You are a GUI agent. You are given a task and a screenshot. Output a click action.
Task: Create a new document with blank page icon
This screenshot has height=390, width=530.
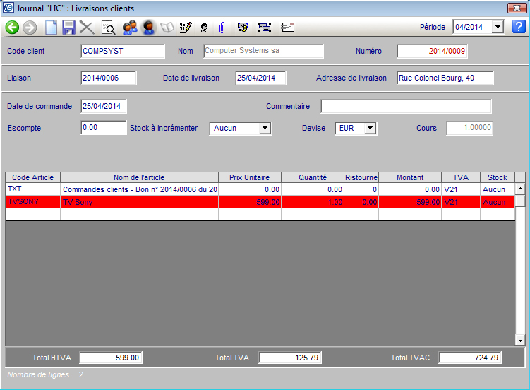tap(51, 28)
